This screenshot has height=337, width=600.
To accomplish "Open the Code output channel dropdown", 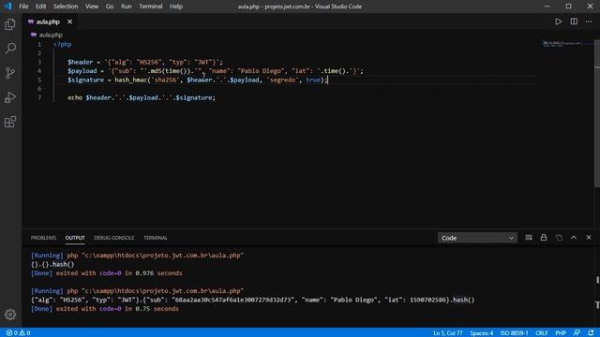I will pos(477,238).
